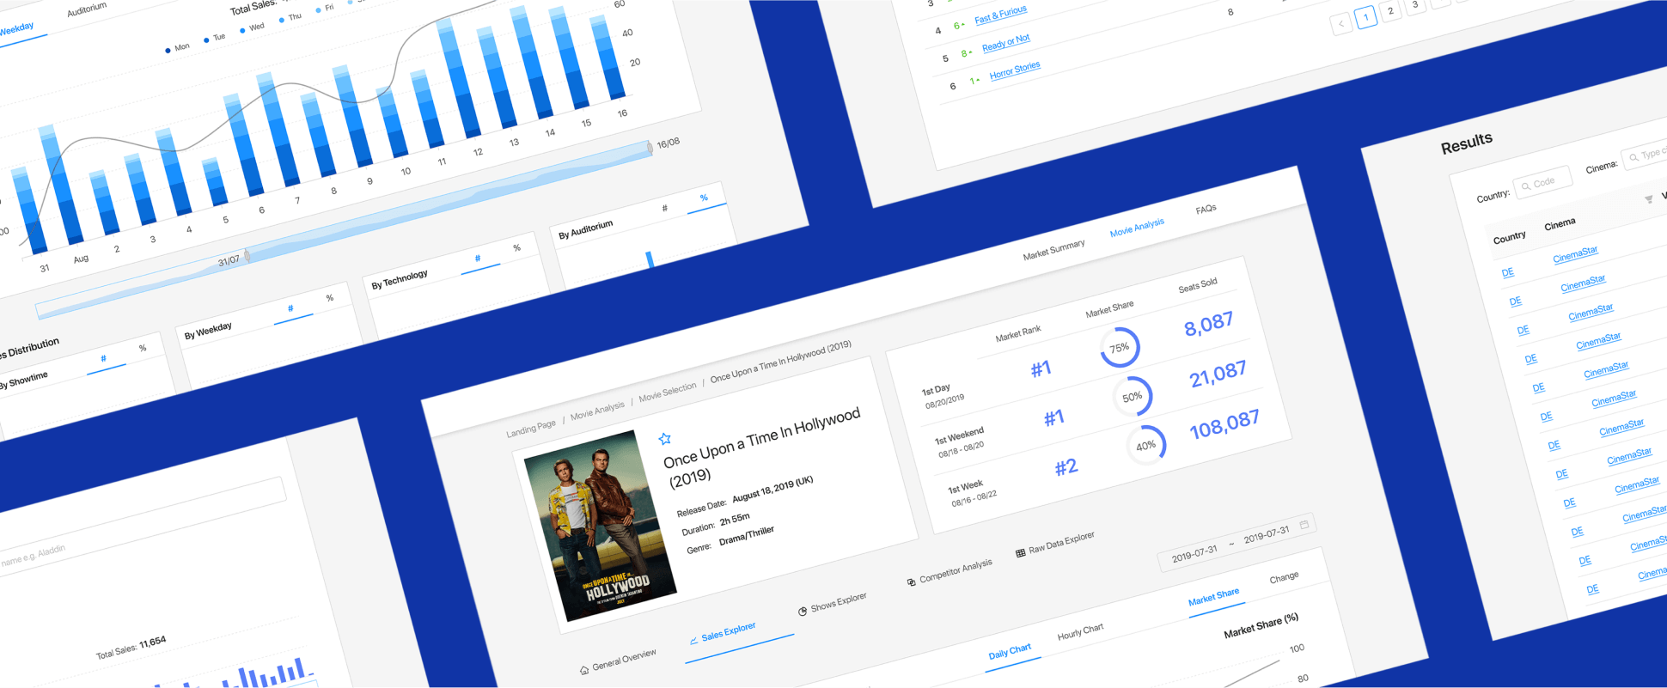1667x688 pixels.
Task: Click the Tue legend dot in chart
Action: point(206,40)
